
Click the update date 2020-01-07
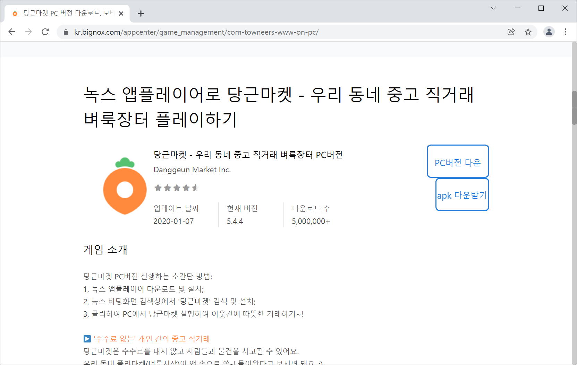pyautogui.click(x=173, y=221)
